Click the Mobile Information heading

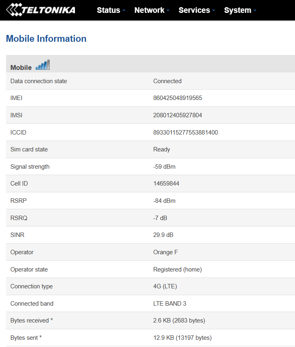click(46, 39)
